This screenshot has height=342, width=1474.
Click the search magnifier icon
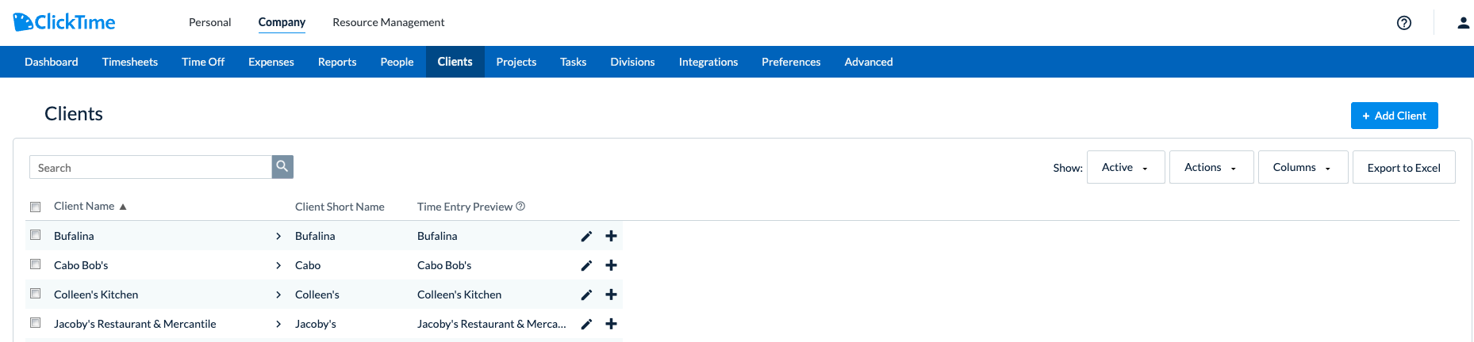coord(282,167)
